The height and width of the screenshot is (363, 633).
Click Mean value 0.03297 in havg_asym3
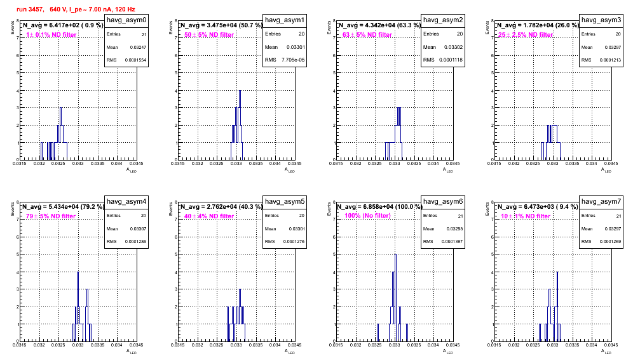point(613,47)
